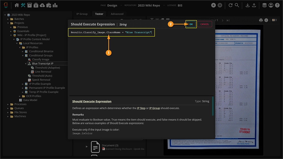Click the download icon in header

[x=248, y=5]
